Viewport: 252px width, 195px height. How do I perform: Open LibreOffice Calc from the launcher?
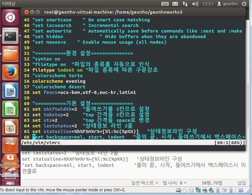[10, 109]
